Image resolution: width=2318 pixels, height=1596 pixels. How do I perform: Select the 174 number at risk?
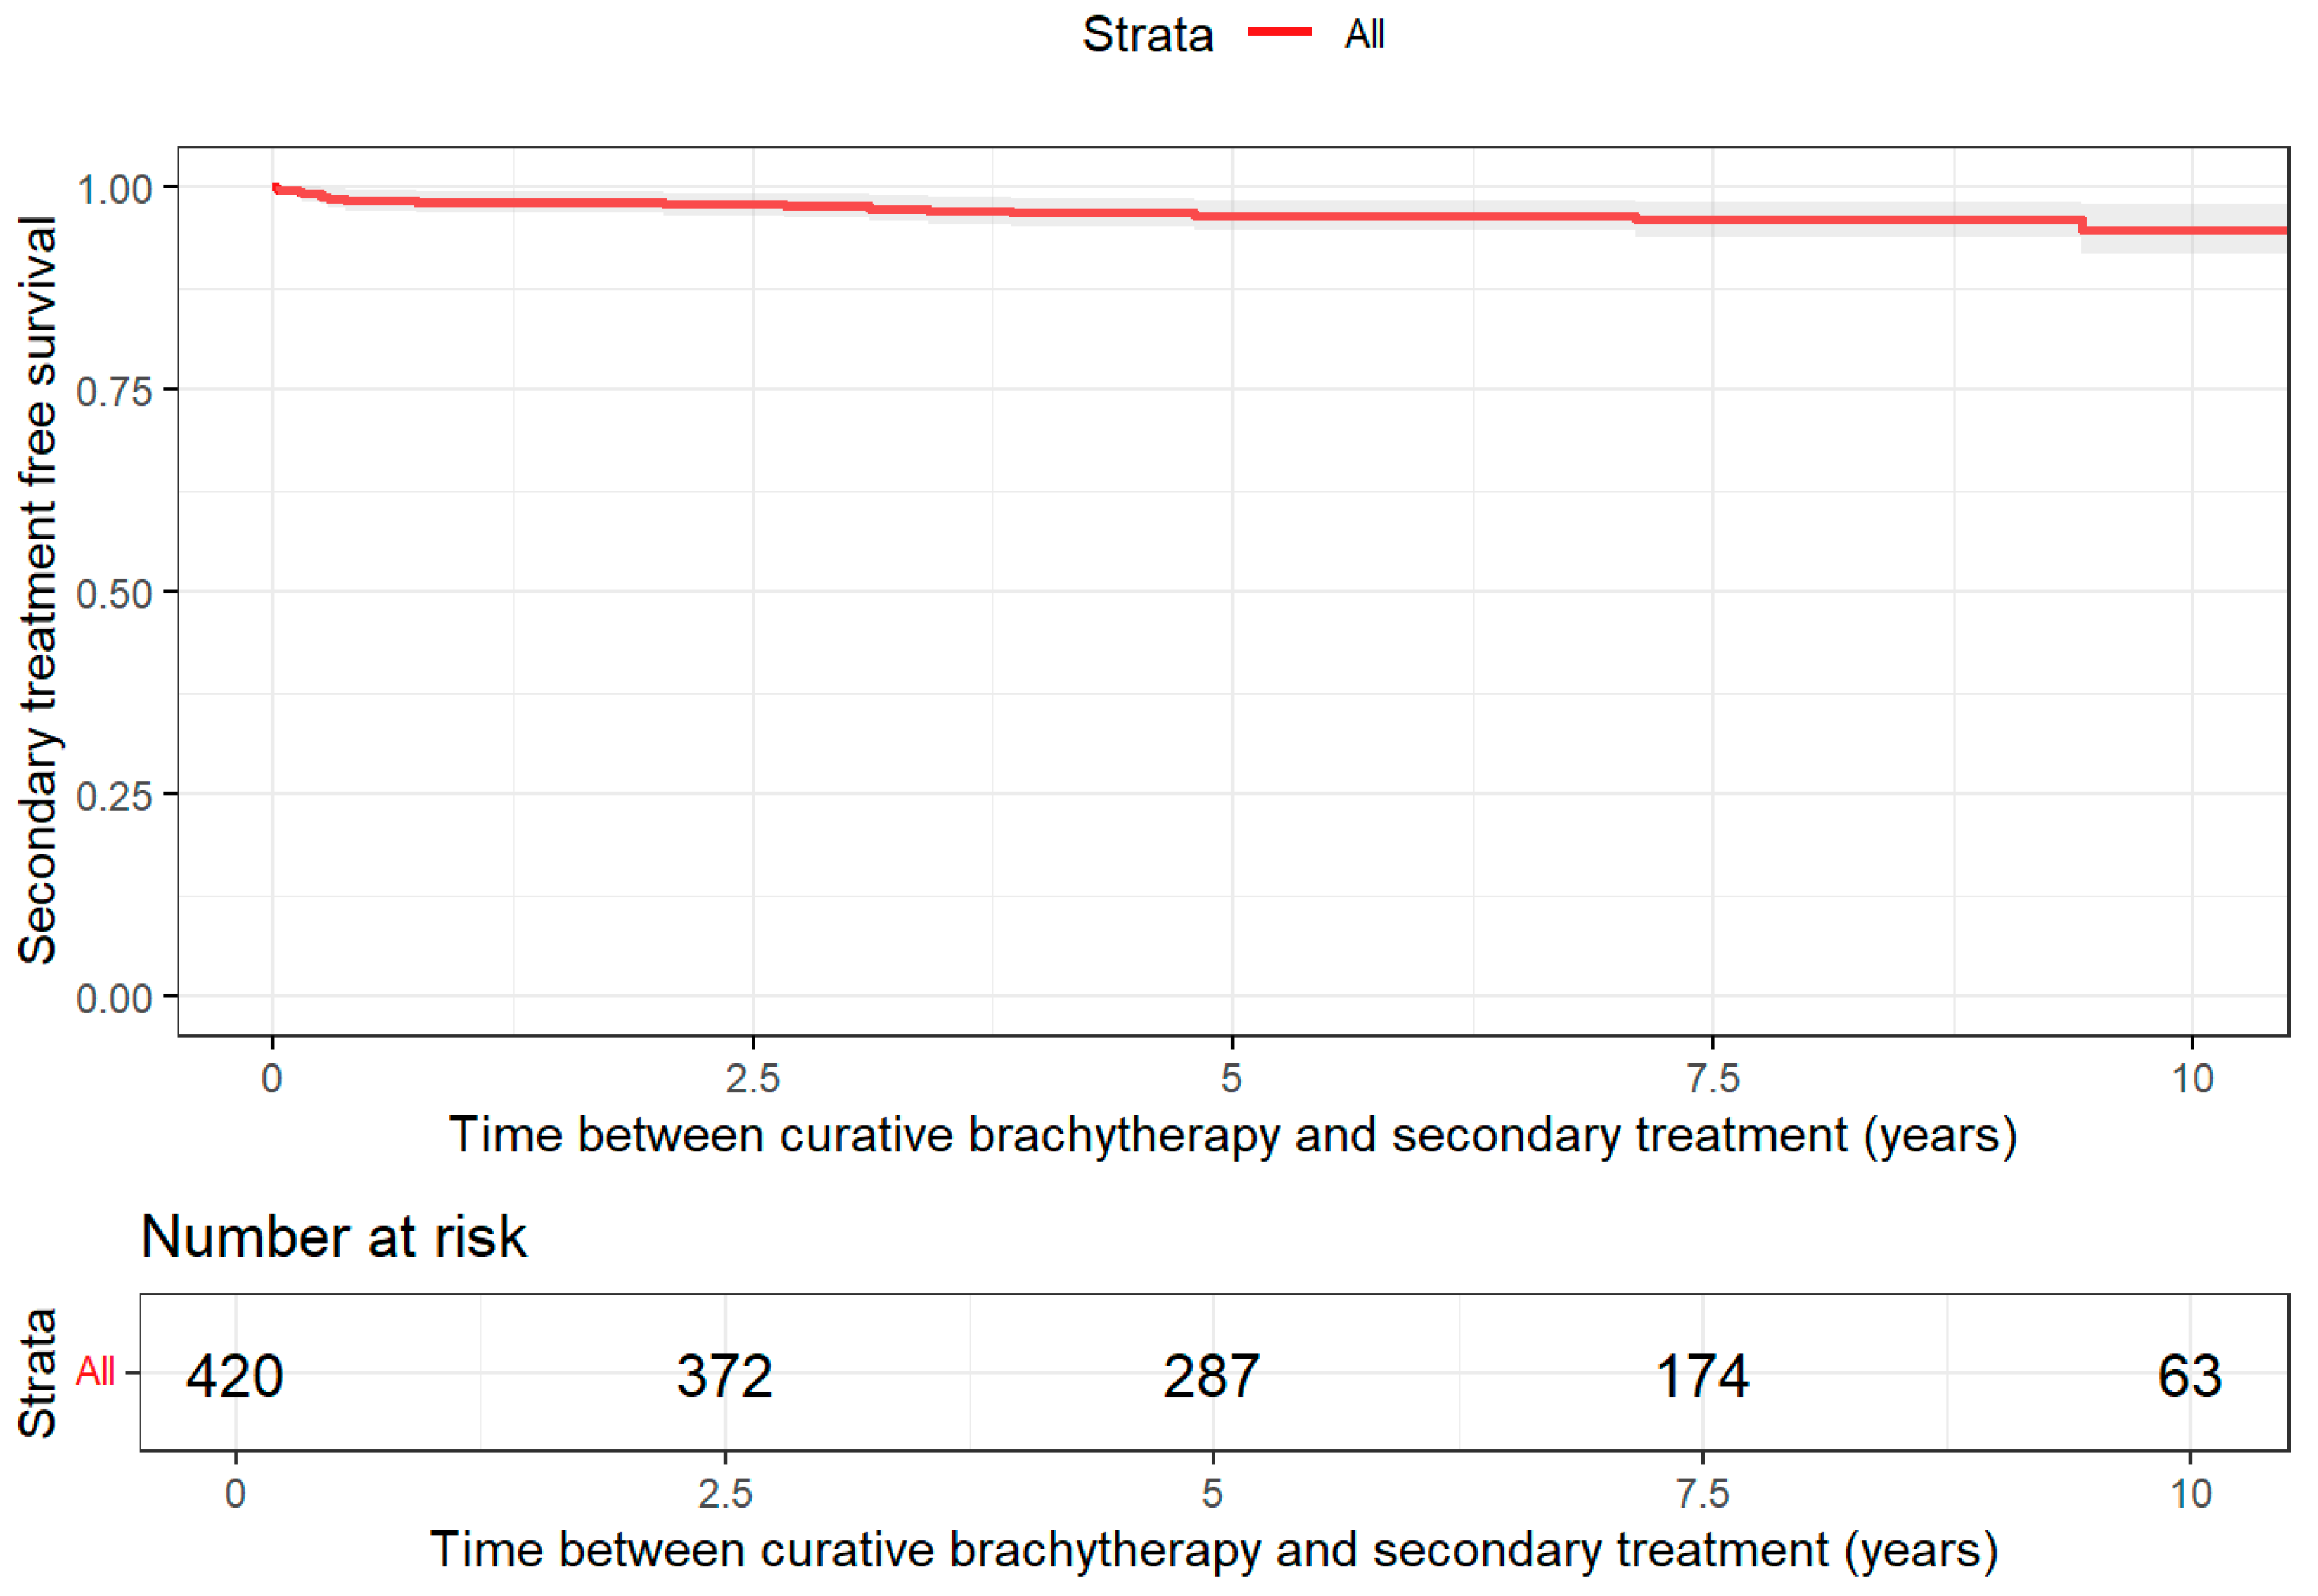pyautogui.click(x=1702, y=1376)
